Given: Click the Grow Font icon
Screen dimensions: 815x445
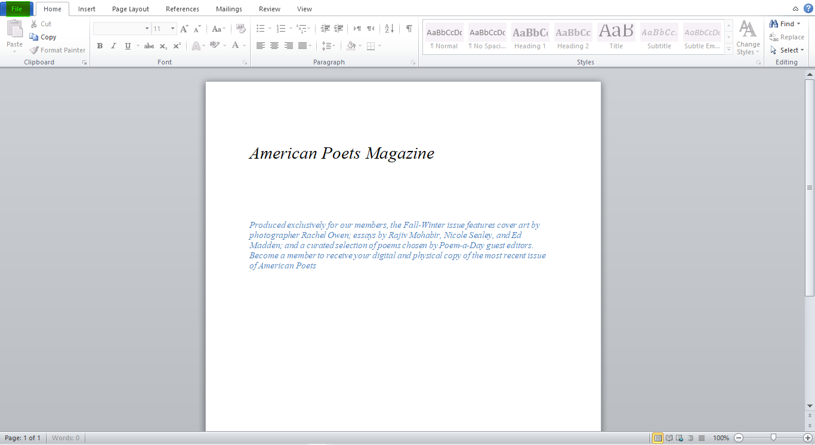Looking at the screenshot, I should pos(184,29).
